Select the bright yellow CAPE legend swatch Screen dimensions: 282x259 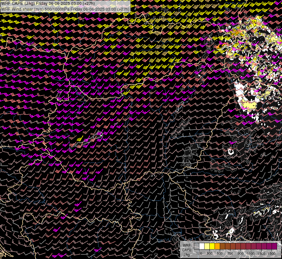[x=212, y=246]
